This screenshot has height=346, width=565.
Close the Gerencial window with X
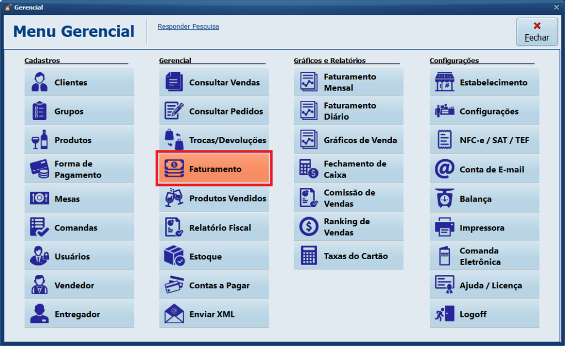(x=556, y=7)
